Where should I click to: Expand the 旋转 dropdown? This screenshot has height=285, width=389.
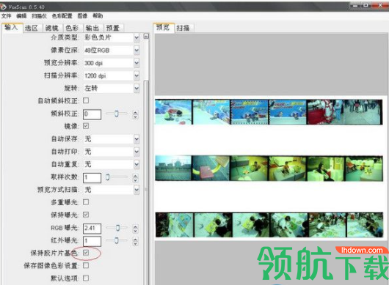coord(137,88)
